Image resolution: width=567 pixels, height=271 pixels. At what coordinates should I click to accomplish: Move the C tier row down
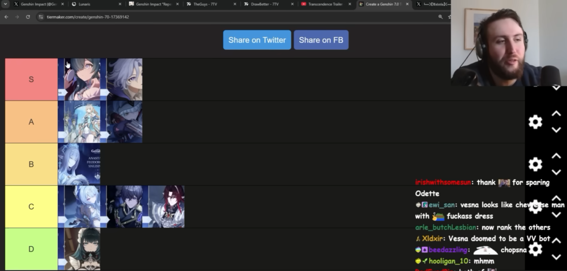(556, 215)
